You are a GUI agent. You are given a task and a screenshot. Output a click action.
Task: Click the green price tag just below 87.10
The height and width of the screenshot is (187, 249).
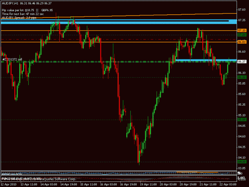pos(242,35)
